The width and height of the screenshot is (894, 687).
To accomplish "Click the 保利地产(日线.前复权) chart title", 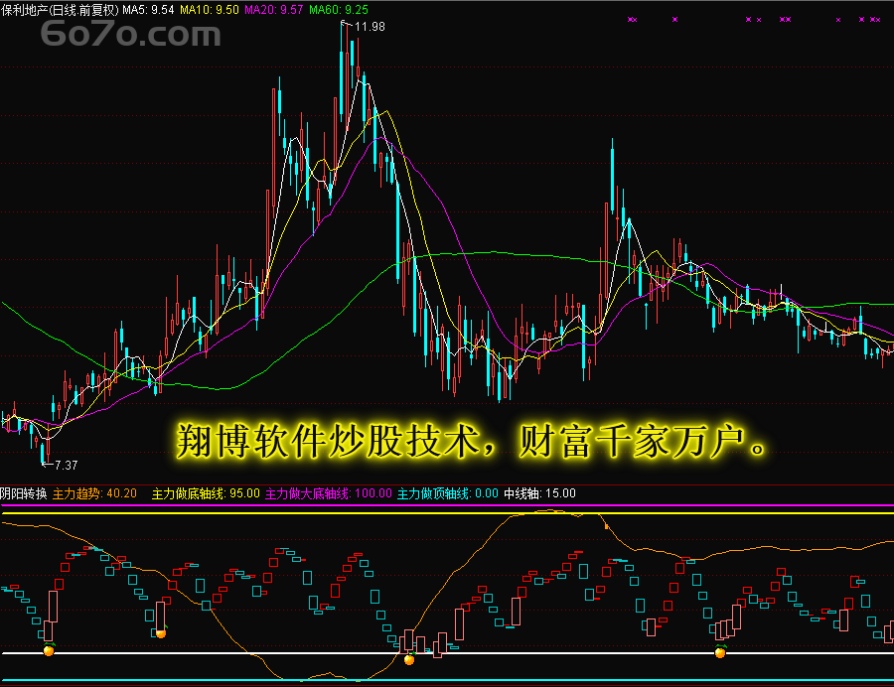I will [x=60, y=10].
